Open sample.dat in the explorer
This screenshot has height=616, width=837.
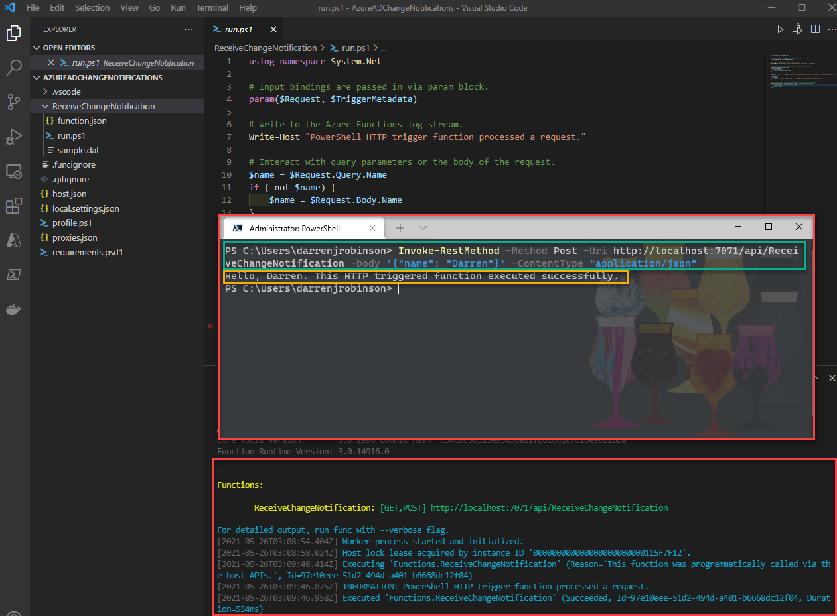pos(116,150)
